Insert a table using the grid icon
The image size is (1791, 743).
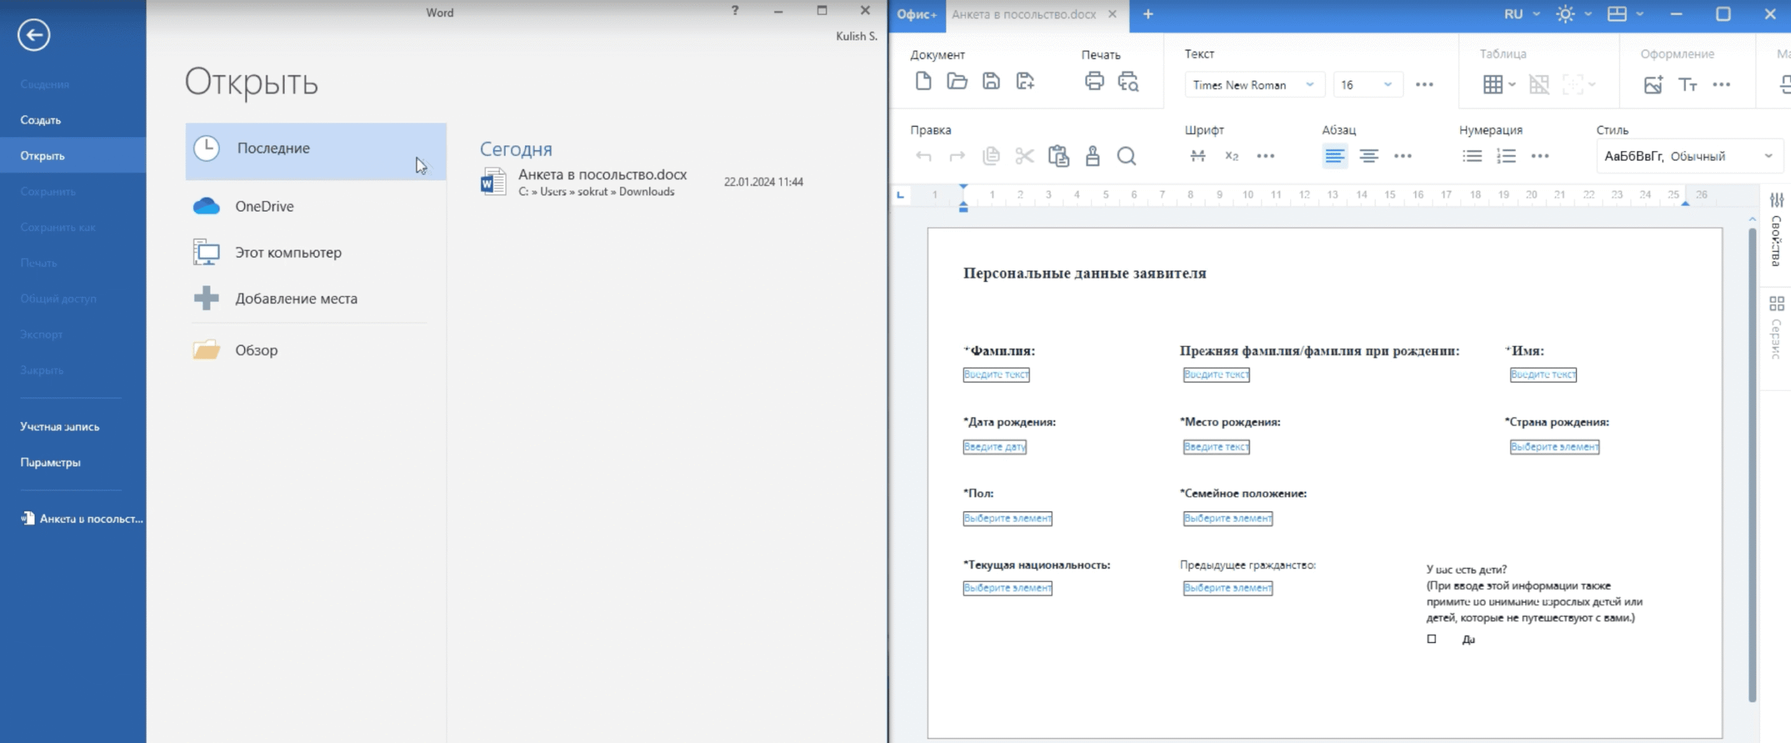1492,85
